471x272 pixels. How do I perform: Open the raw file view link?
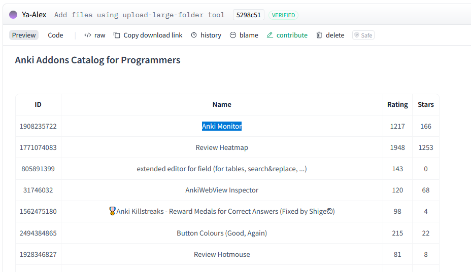pyautogui.click(x=99, y=35)
